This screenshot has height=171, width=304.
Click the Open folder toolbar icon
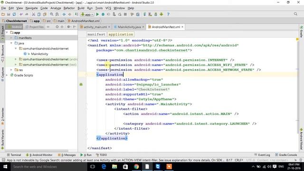3,14
